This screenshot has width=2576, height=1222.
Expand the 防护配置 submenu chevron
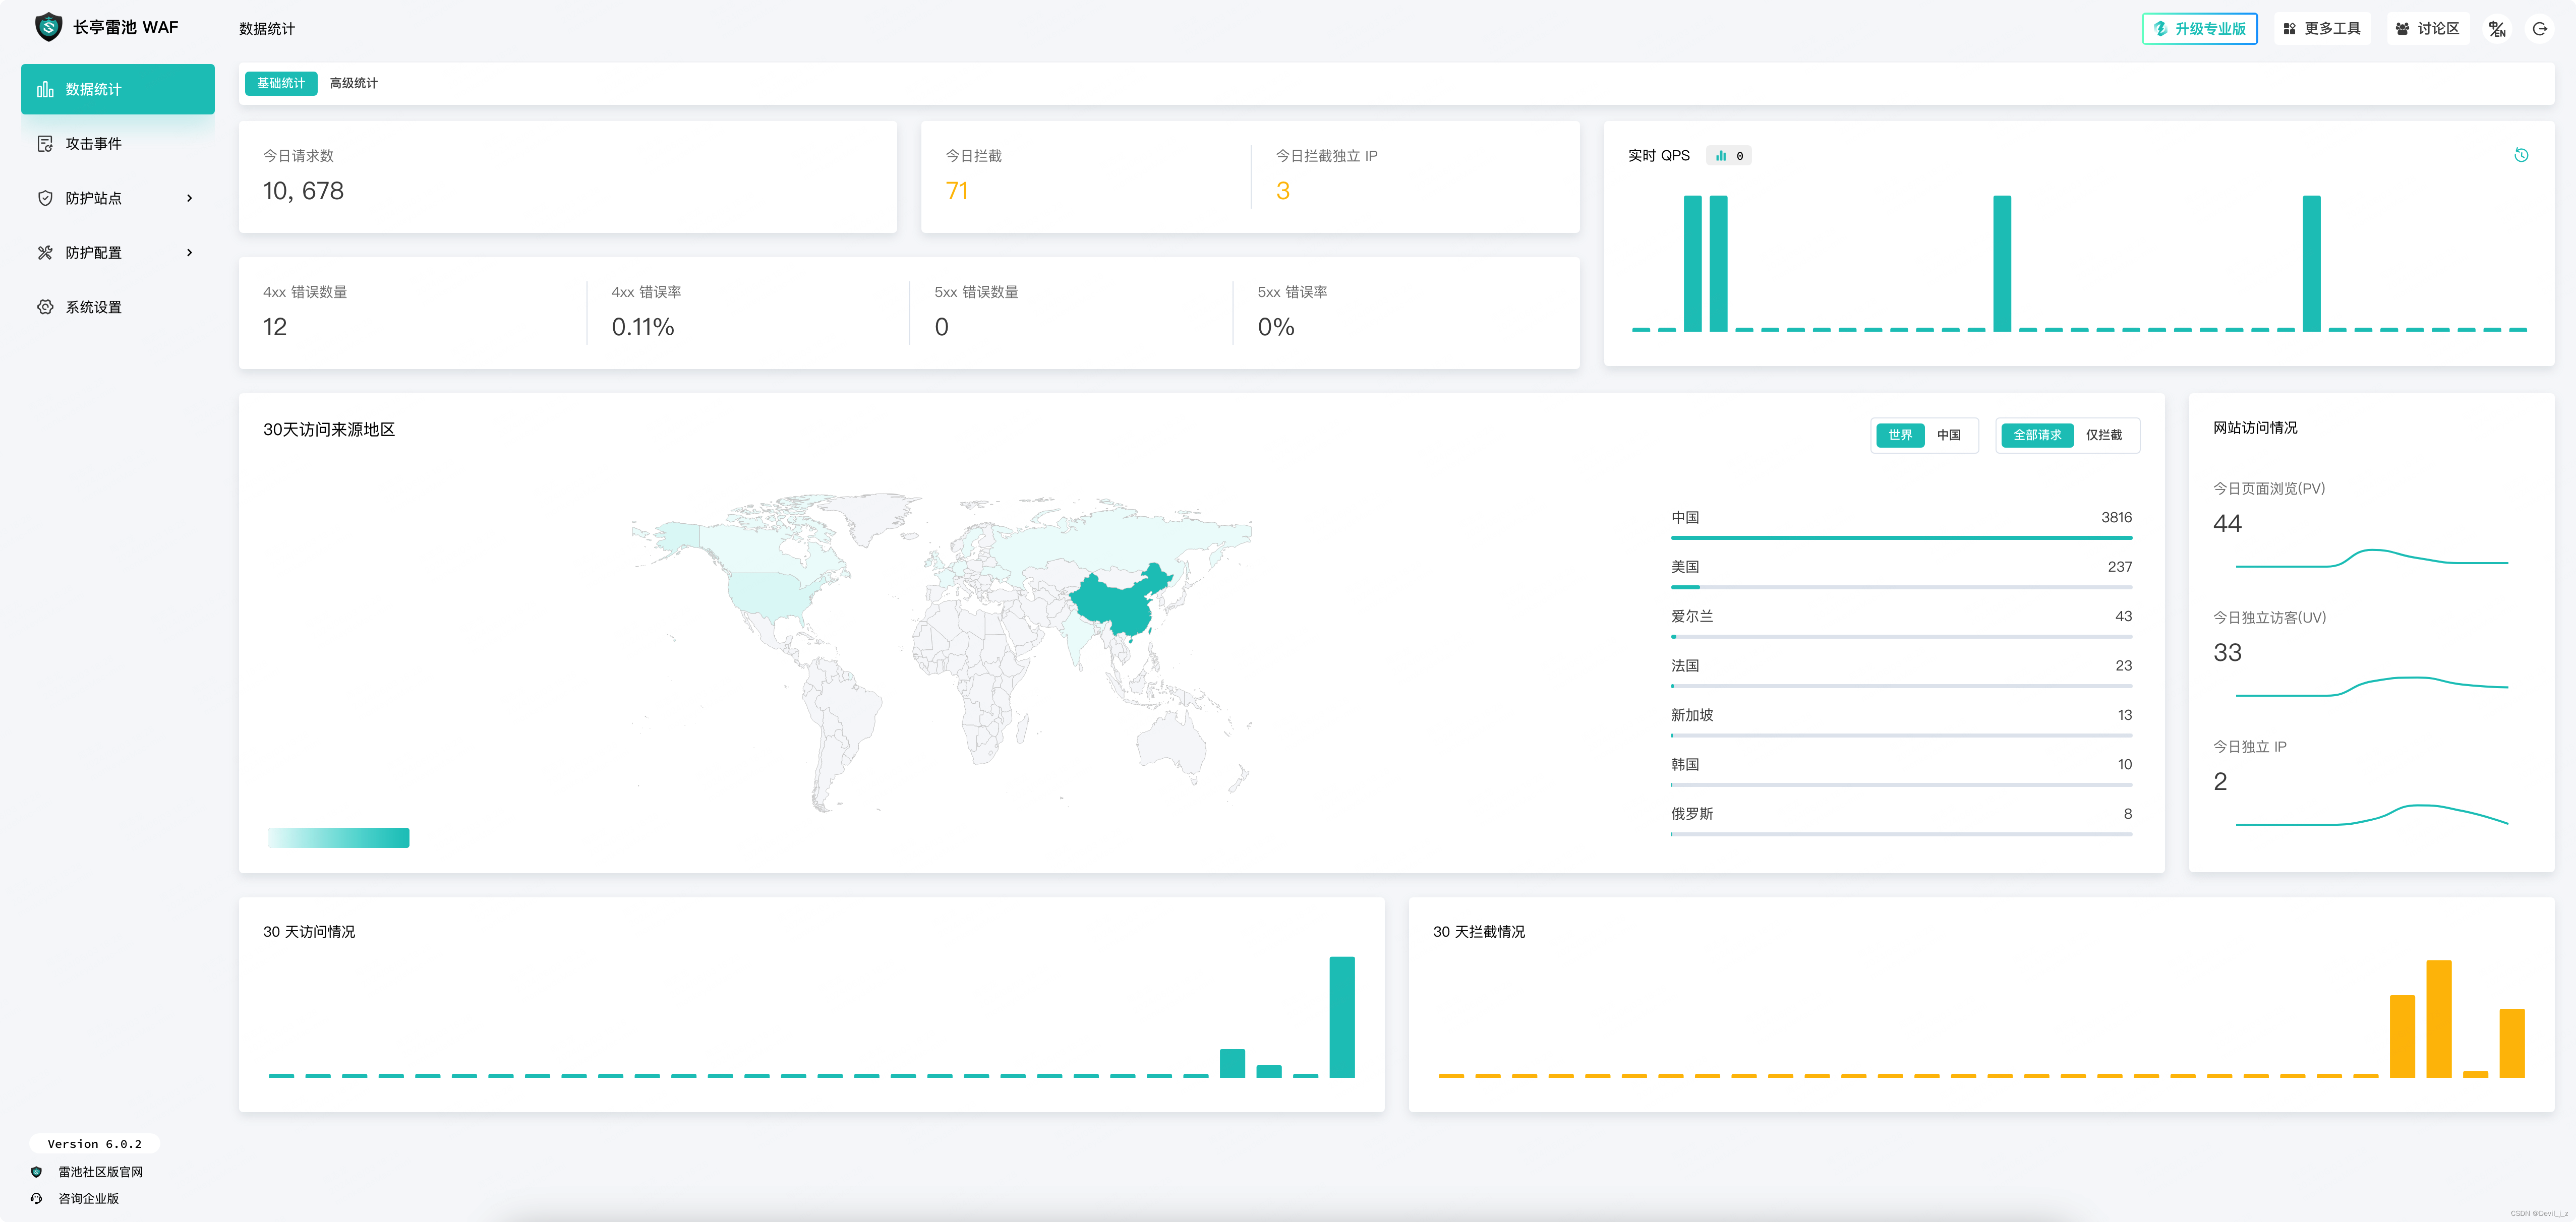point(189,253)
